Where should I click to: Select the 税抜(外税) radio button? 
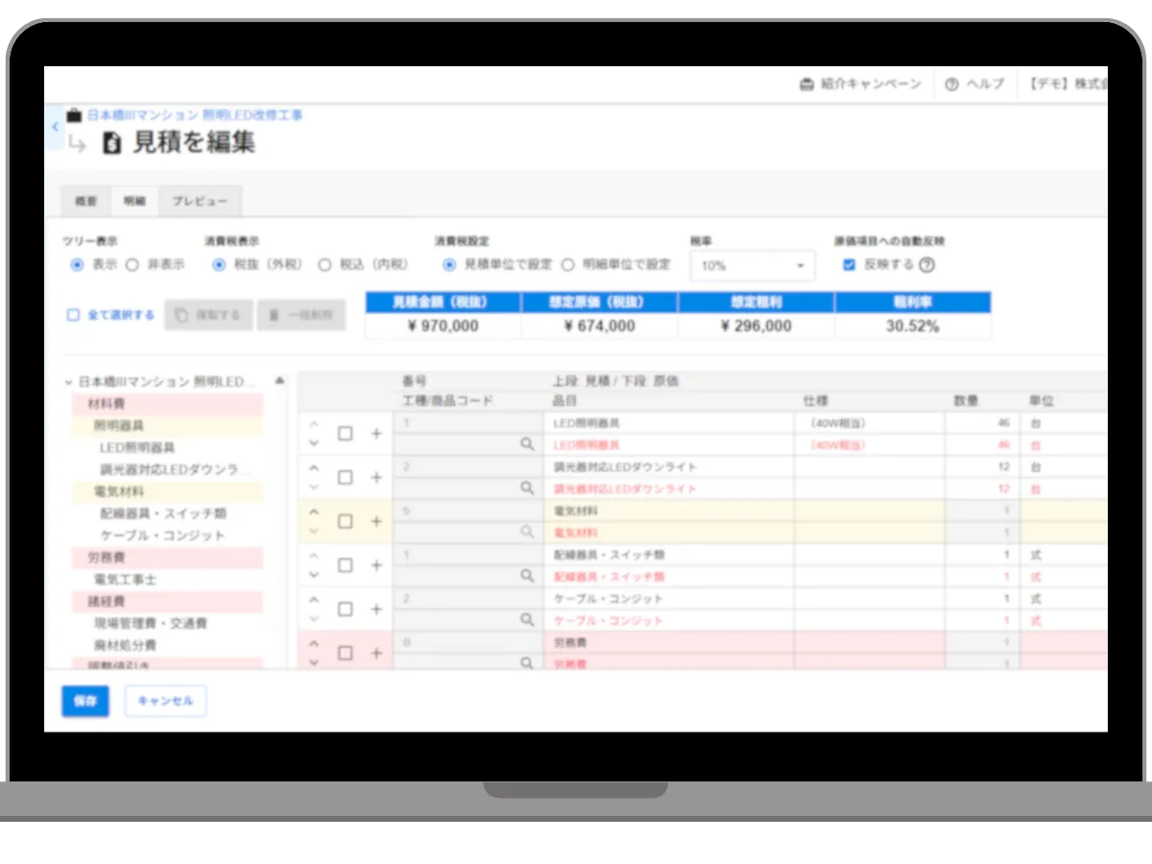tap(219, 265)
